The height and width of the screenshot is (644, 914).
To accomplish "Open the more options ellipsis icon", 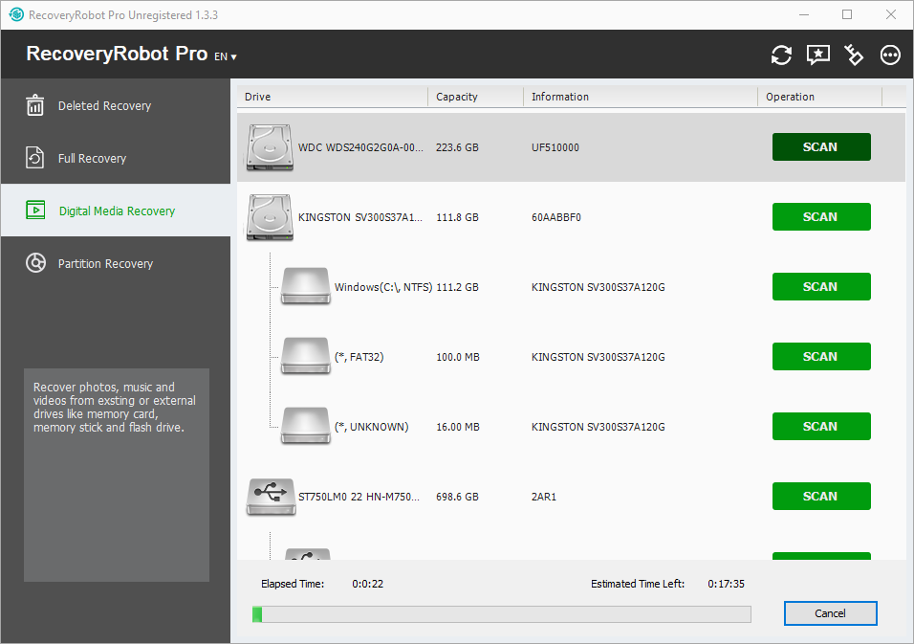I will (x=890, y=55).
